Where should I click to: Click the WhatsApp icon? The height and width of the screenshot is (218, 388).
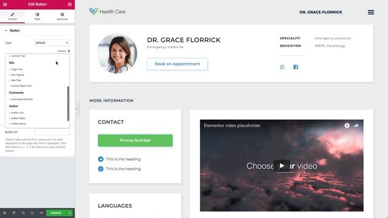point(282,67)
